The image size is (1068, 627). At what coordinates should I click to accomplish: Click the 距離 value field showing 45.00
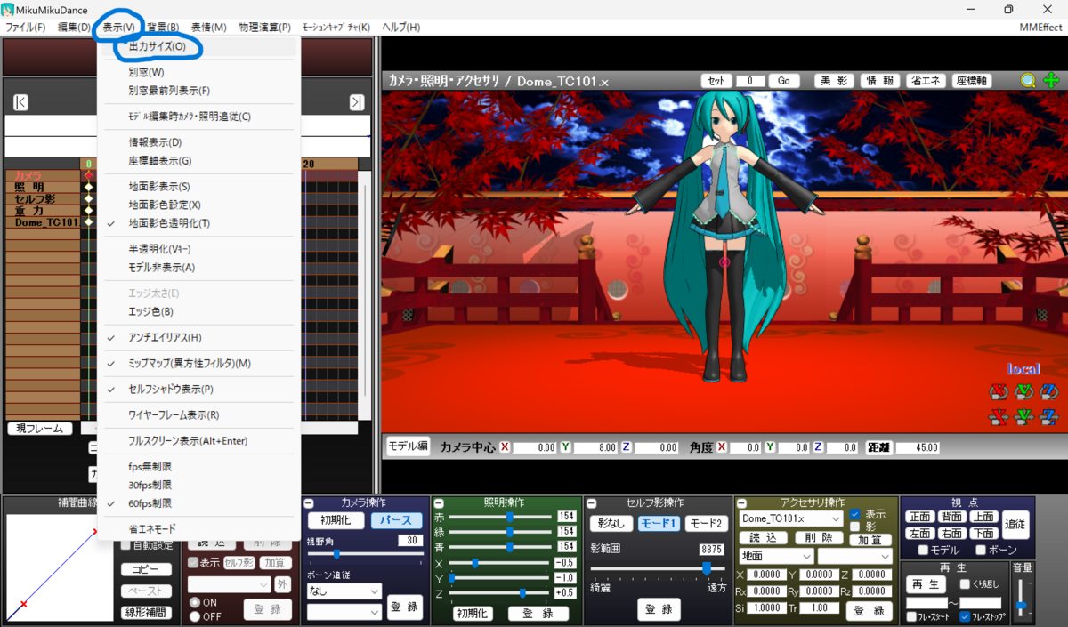(x=917, y=448)
